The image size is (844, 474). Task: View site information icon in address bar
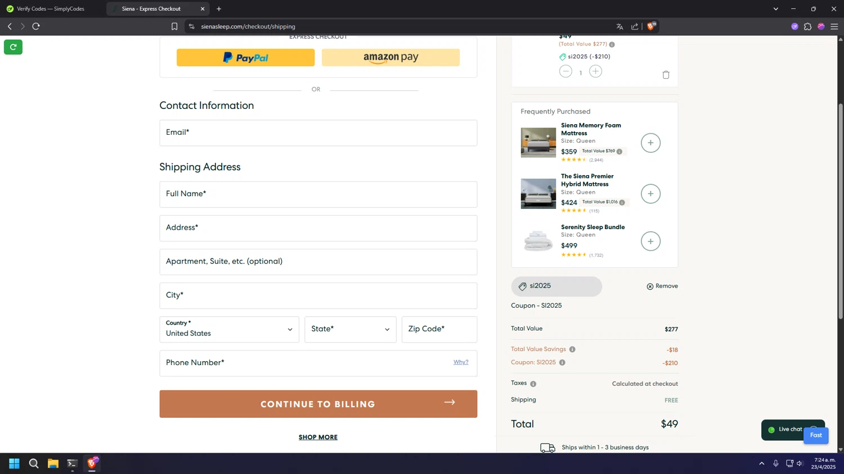tap(192, 26)
